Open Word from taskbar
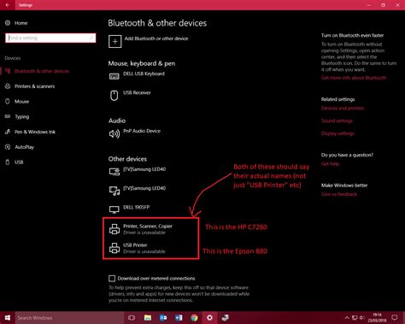Screen dimensions: 405x324 click(x=179, y=317)
